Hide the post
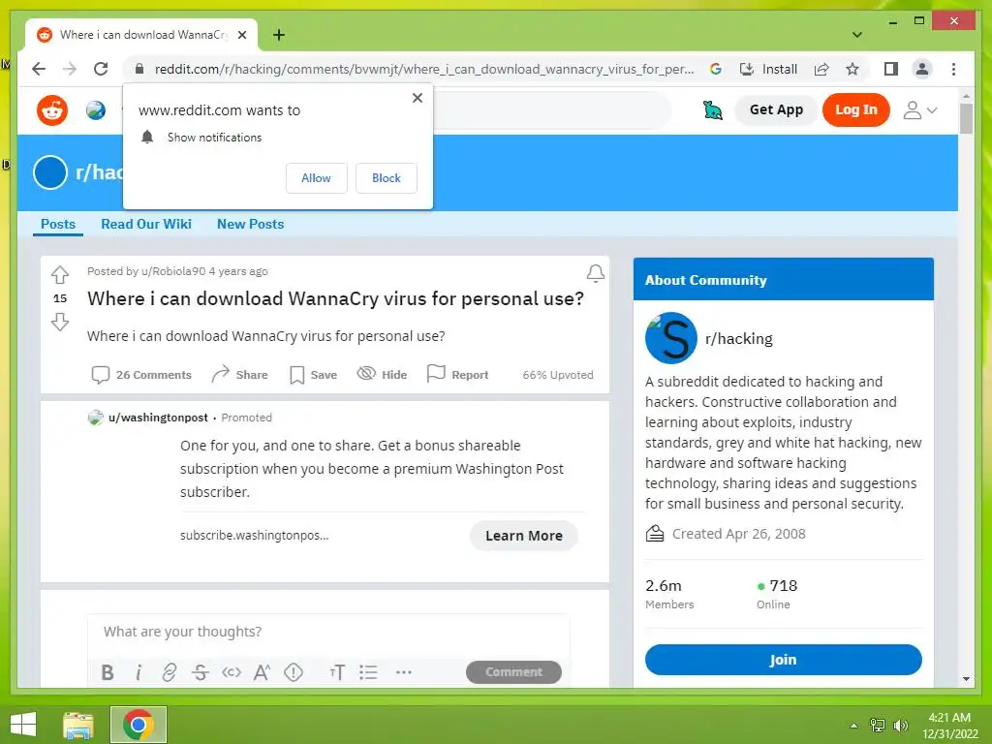This screenshot has width=992, height=744. [x=382, y=375]
